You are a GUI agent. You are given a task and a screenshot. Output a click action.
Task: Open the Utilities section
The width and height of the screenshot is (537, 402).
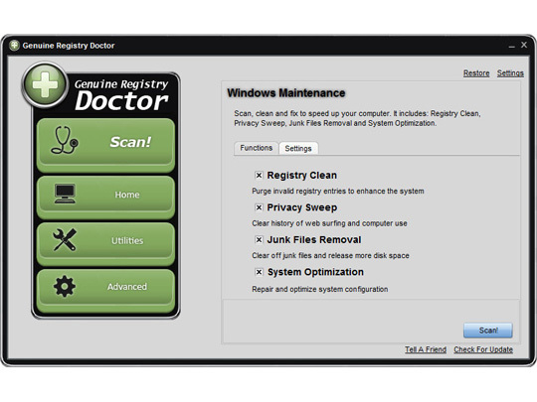pos(105,244)
